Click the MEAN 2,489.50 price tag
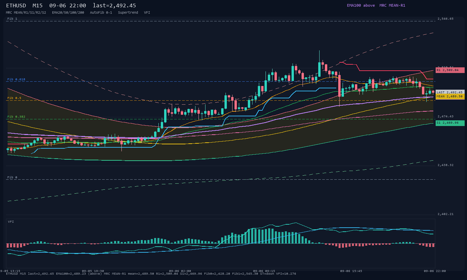The width and height of the screenshot is (467, 280). tap(450, 96)
